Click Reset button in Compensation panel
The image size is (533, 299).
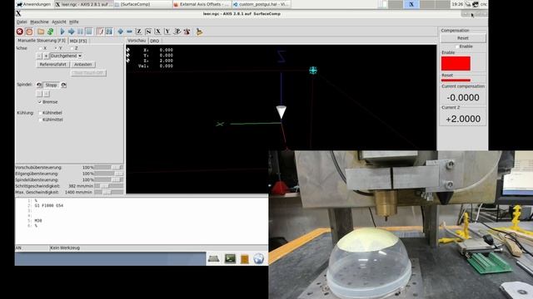point(463,38)
